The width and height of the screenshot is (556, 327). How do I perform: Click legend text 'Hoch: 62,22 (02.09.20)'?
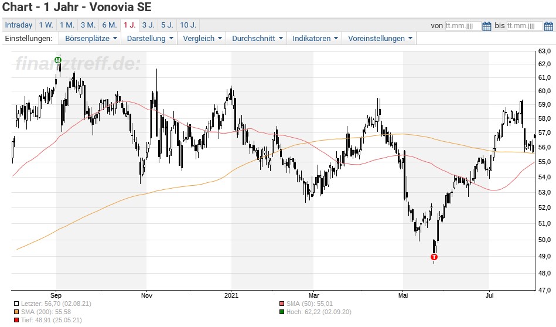[x=319, y=312]
